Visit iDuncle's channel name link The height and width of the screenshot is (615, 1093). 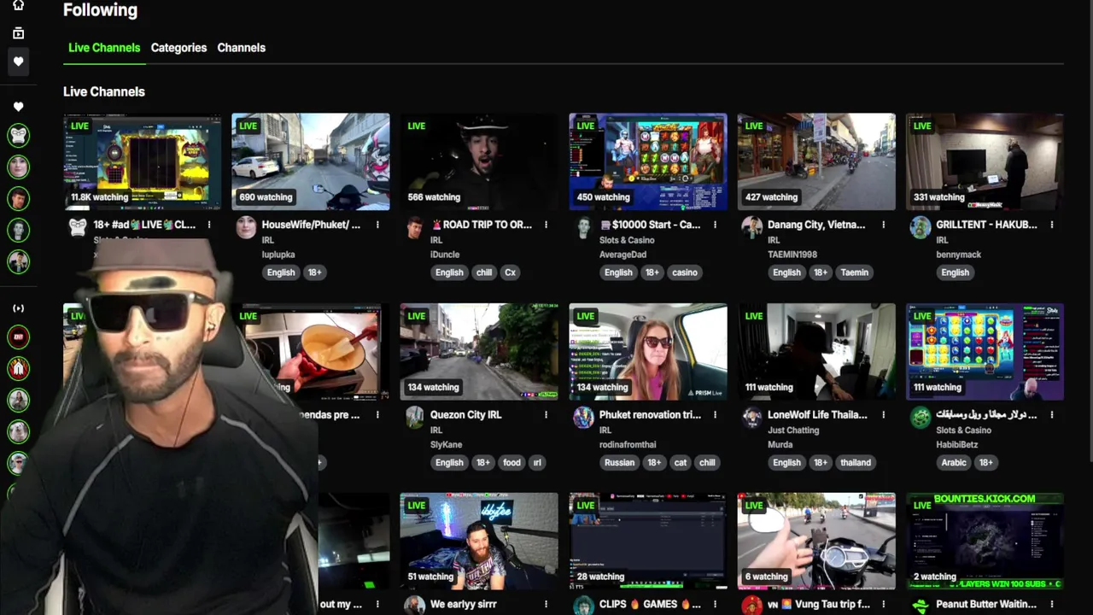tap(445, 255)
